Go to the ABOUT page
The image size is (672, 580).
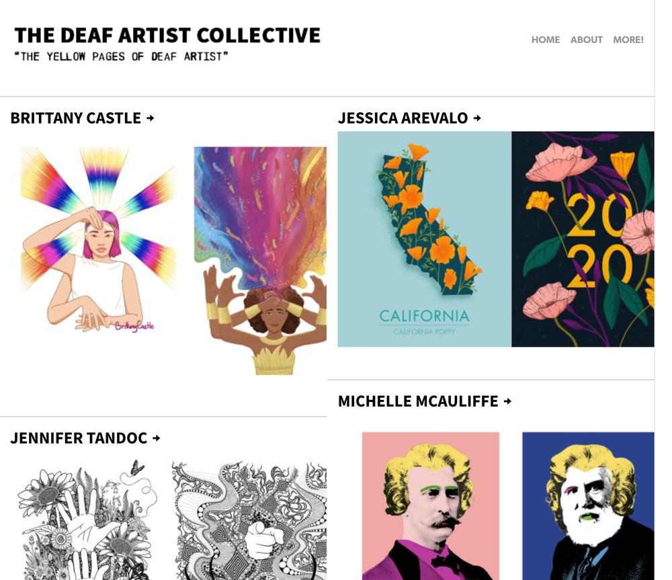(x=586, y=40)
